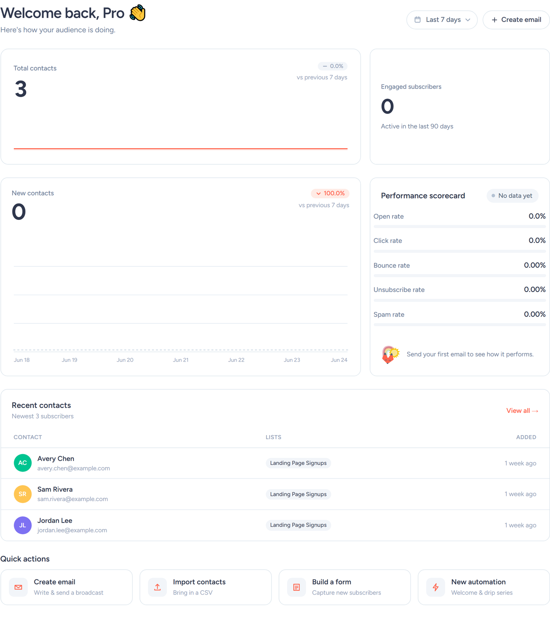
Task: Click the fox mascot illustration in scorecard
Action: point(390,355)
